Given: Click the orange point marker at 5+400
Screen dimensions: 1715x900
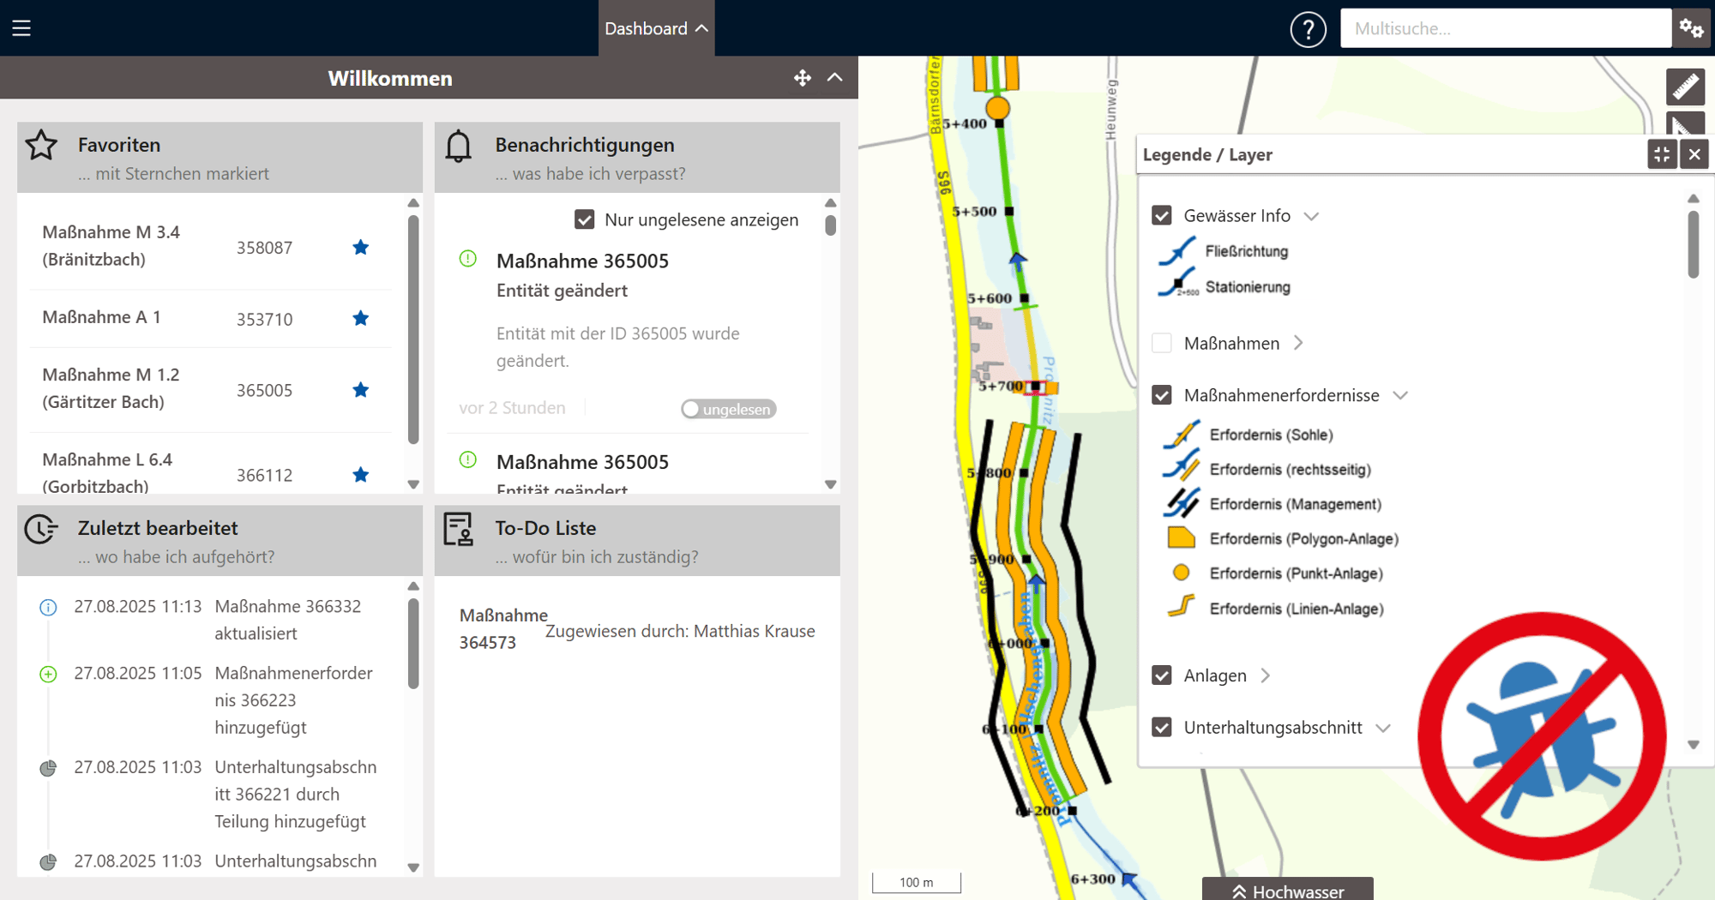Looking at the screenshot, I should coord(997,108).
